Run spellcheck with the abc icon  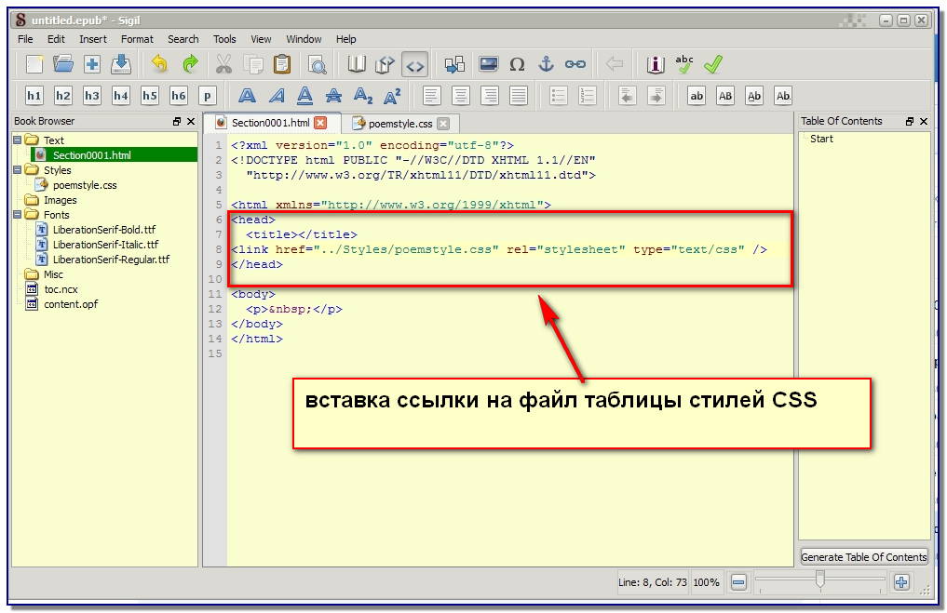pos(684,64)
